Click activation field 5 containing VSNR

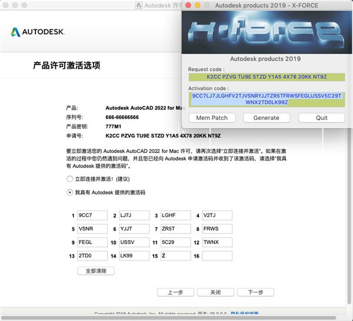point(92,229)
